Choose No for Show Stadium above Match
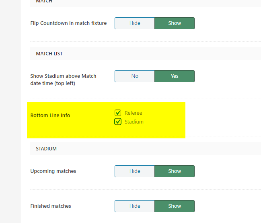 point(135,76)
